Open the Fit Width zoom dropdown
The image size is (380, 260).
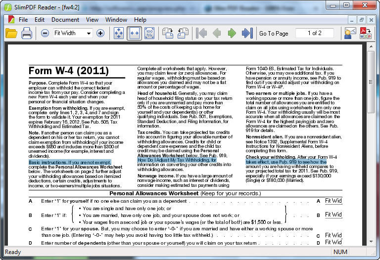[x=89, y=33]
